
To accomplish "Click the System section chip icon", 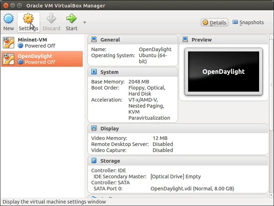I will pos(94,72).
